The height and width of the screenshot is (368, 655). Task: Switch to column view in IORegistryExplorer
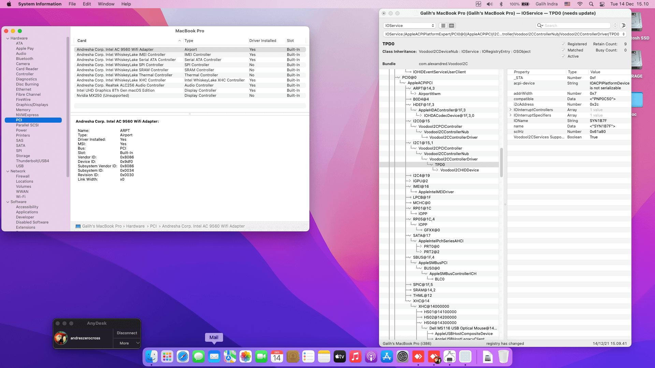[x=452, y=26]
